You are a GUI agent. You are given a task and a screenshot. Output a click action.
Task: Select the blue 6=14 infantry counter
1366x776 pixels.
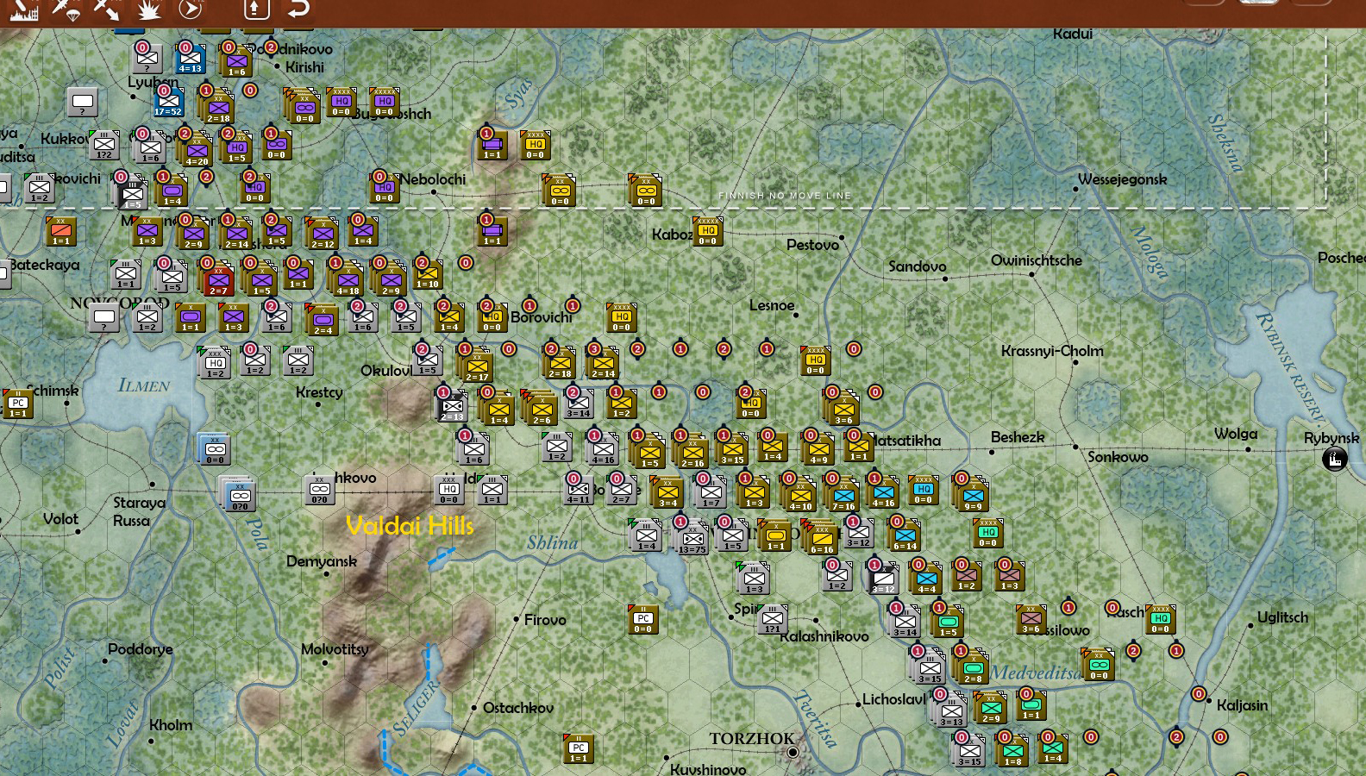(905, 536)
